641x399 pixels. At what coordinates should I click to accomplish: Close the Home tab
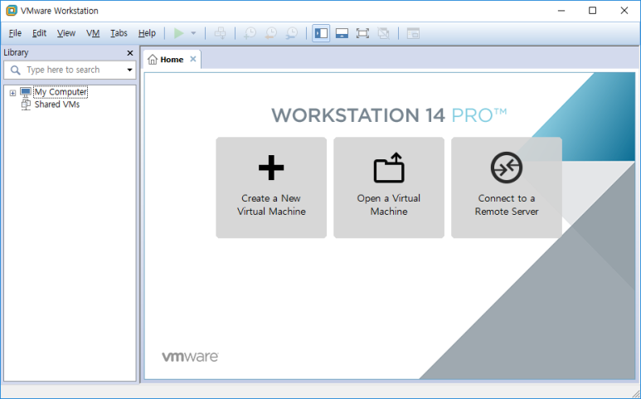pos(193,59)
